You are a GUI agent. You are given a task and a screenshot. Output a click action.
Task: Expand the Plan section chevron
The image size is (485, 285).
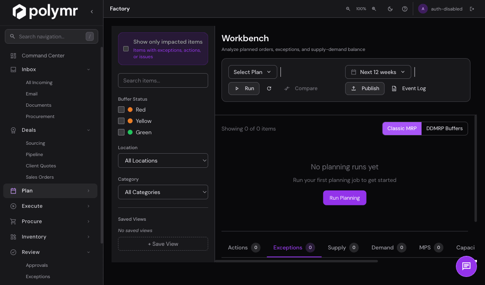(x=89, y=191)
